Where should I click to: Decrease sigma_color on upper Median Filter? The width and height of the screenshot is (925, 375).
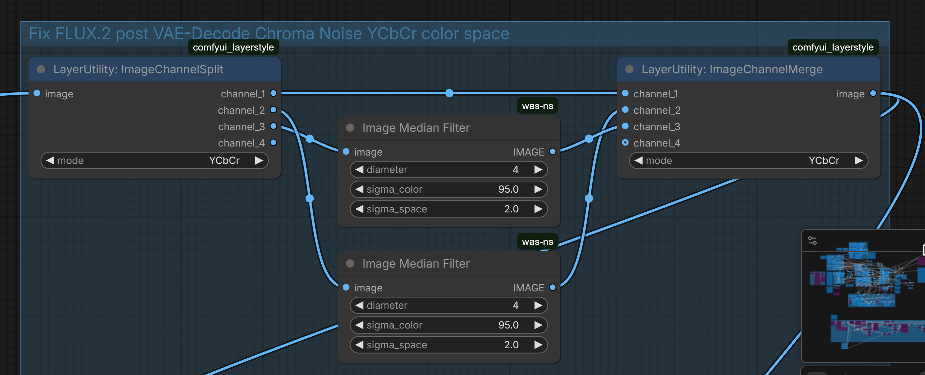point(359,189)
